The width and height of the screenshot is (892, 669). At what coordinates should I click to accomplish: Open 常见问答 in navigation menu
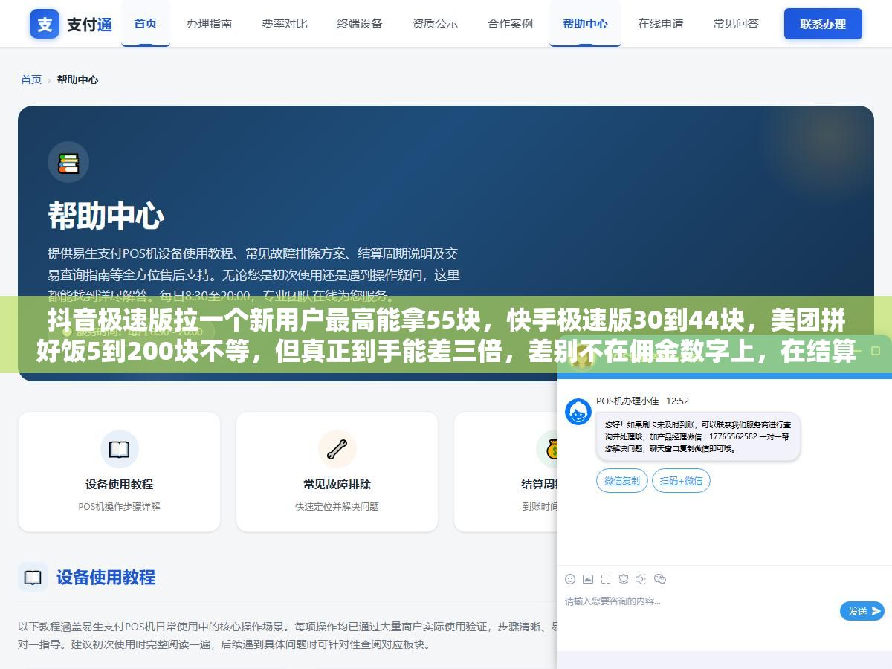coord(736,23)
